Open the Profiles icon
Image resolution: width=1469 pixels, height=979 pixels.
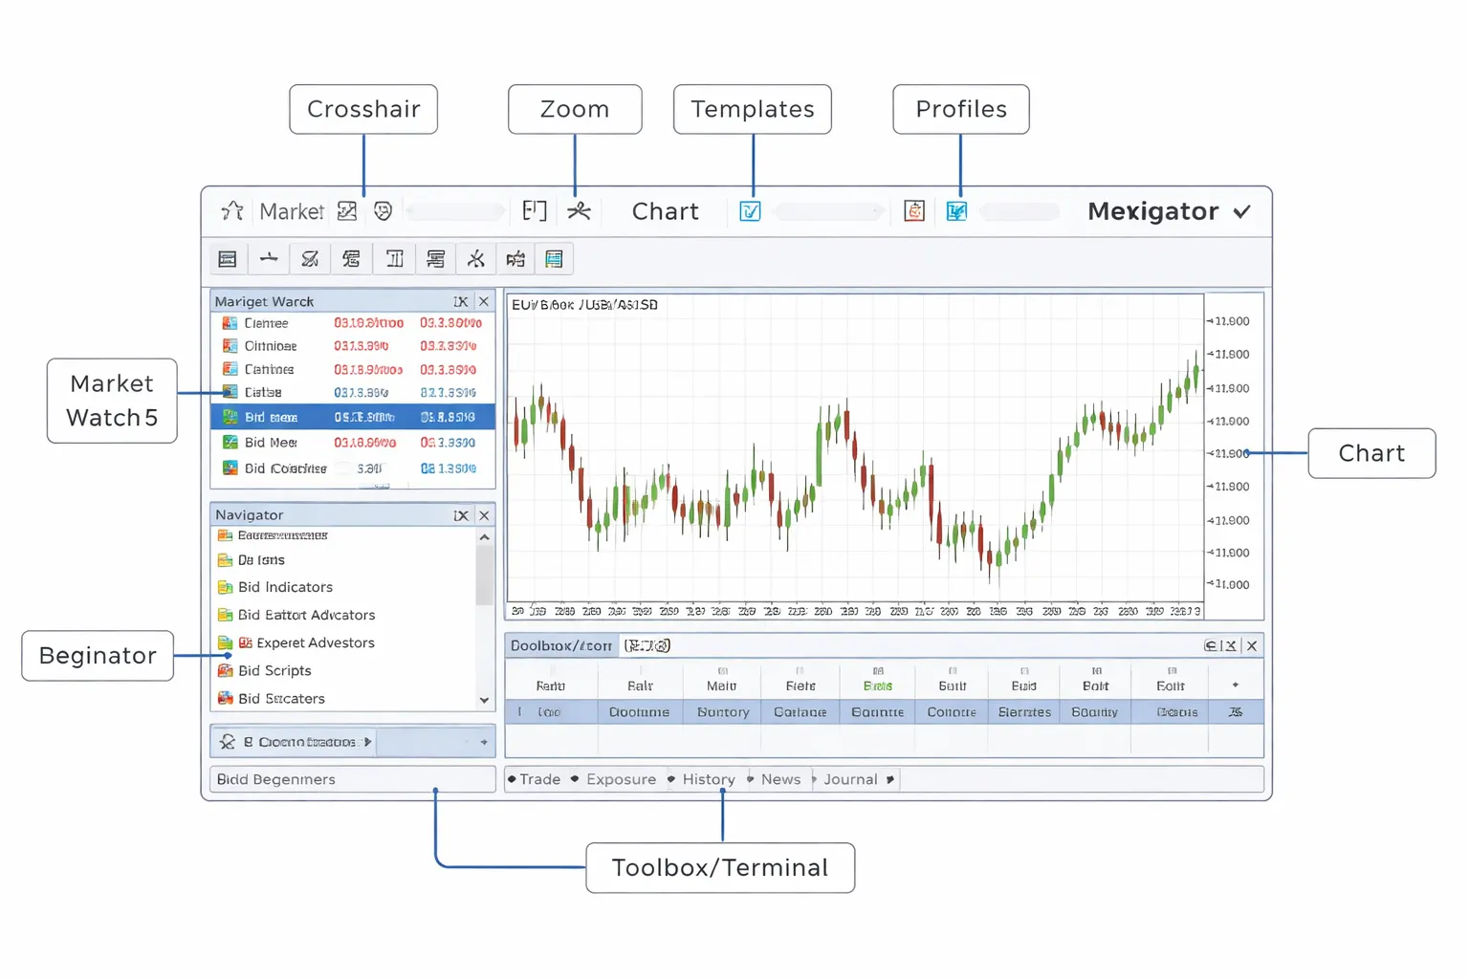point(956,211)
